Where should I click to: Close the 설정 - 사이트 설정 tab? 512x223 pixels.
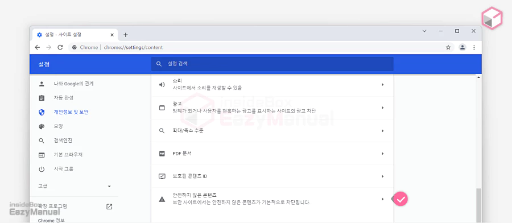click(x=112, y=35)
